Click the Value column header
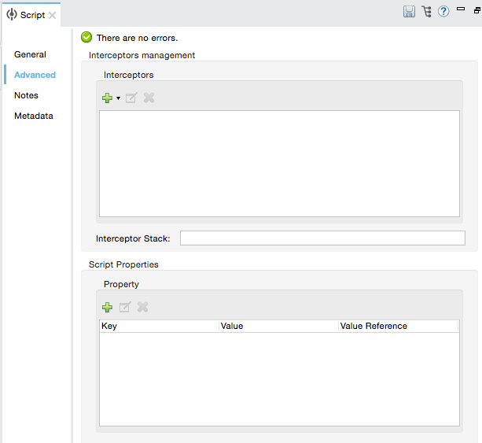Viewport: 482px width, 443px height. 278,326
